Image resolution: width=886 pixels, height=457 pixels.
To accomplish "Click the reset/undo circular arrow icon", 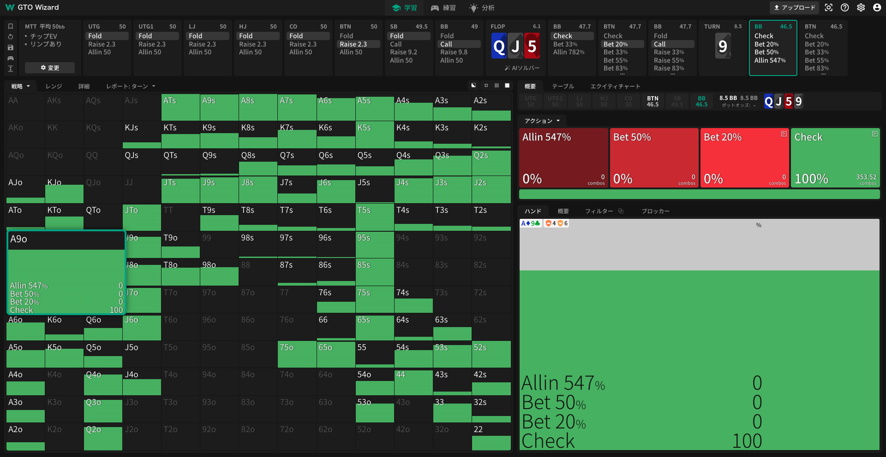I will pyautogui.click(x=11, y=37).
